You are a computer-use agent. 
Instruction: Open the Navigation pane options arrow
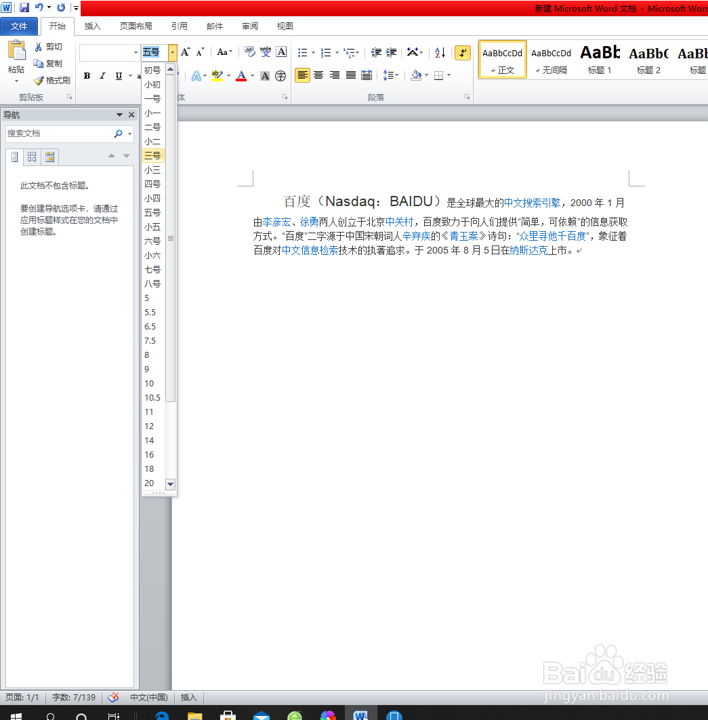[x=119, y=115]
